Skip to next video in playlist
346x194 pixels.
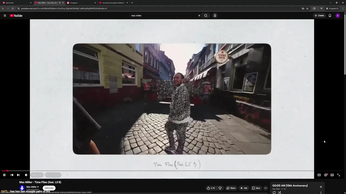[x=18, y=175]
